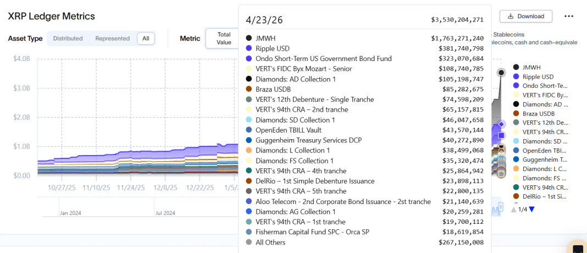
Task: Open the chat widget icon
Action: tap(577, 249)
